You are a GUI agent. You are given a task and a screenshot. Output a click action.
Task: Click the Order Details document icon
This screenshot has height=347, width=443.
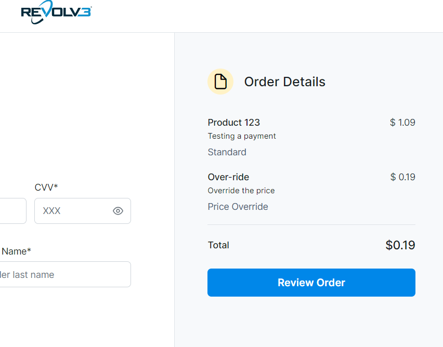[x=220, y=81]
